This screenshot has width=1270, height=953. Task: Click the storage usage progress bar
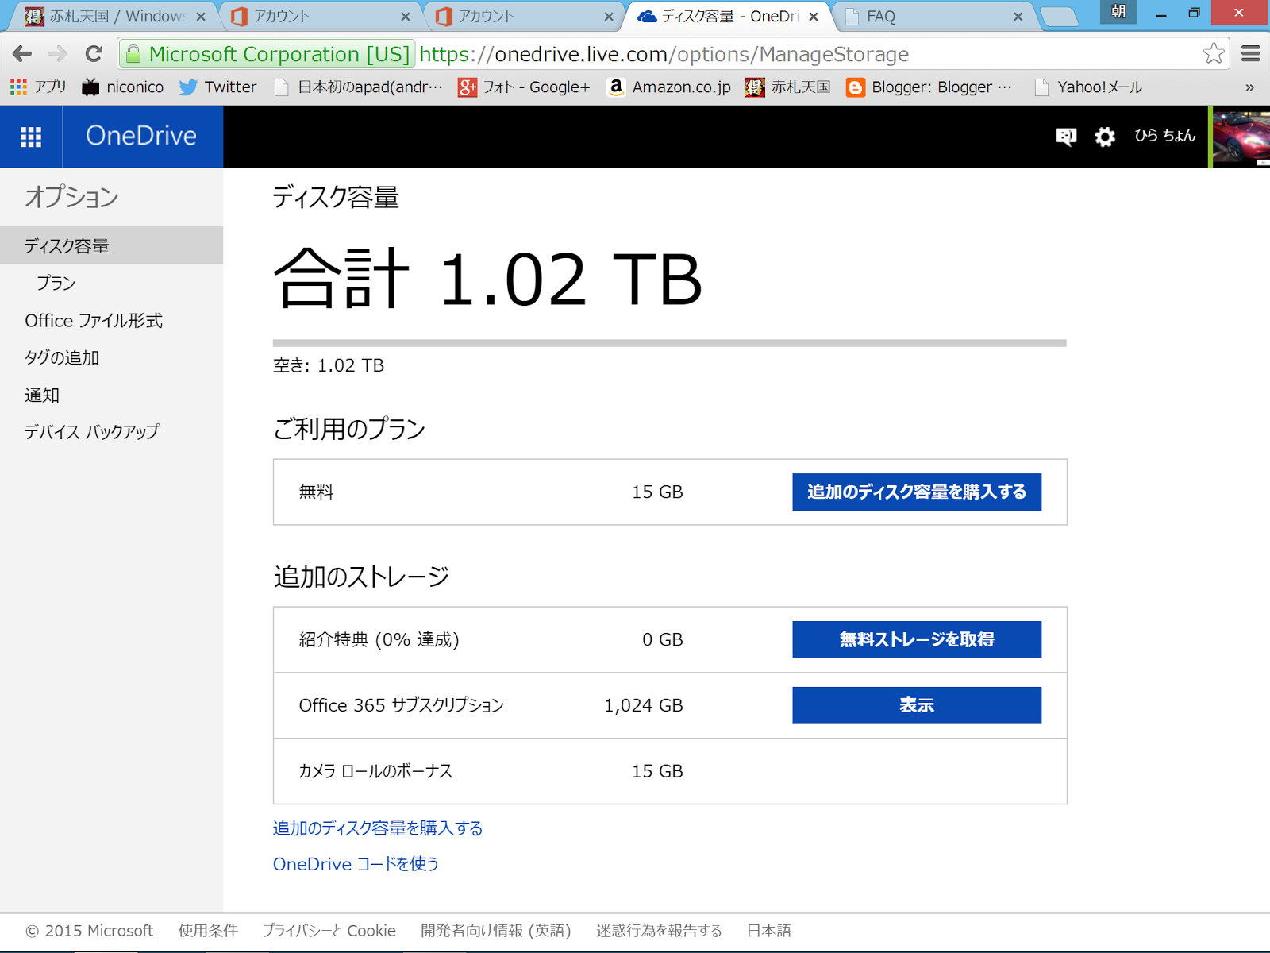670,343
